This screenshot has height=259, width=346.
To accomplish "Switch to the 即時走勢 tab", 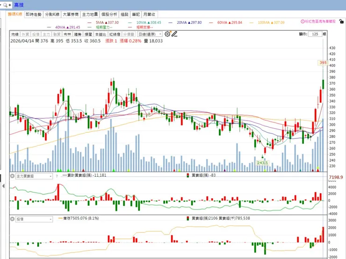I will (34, 14).
